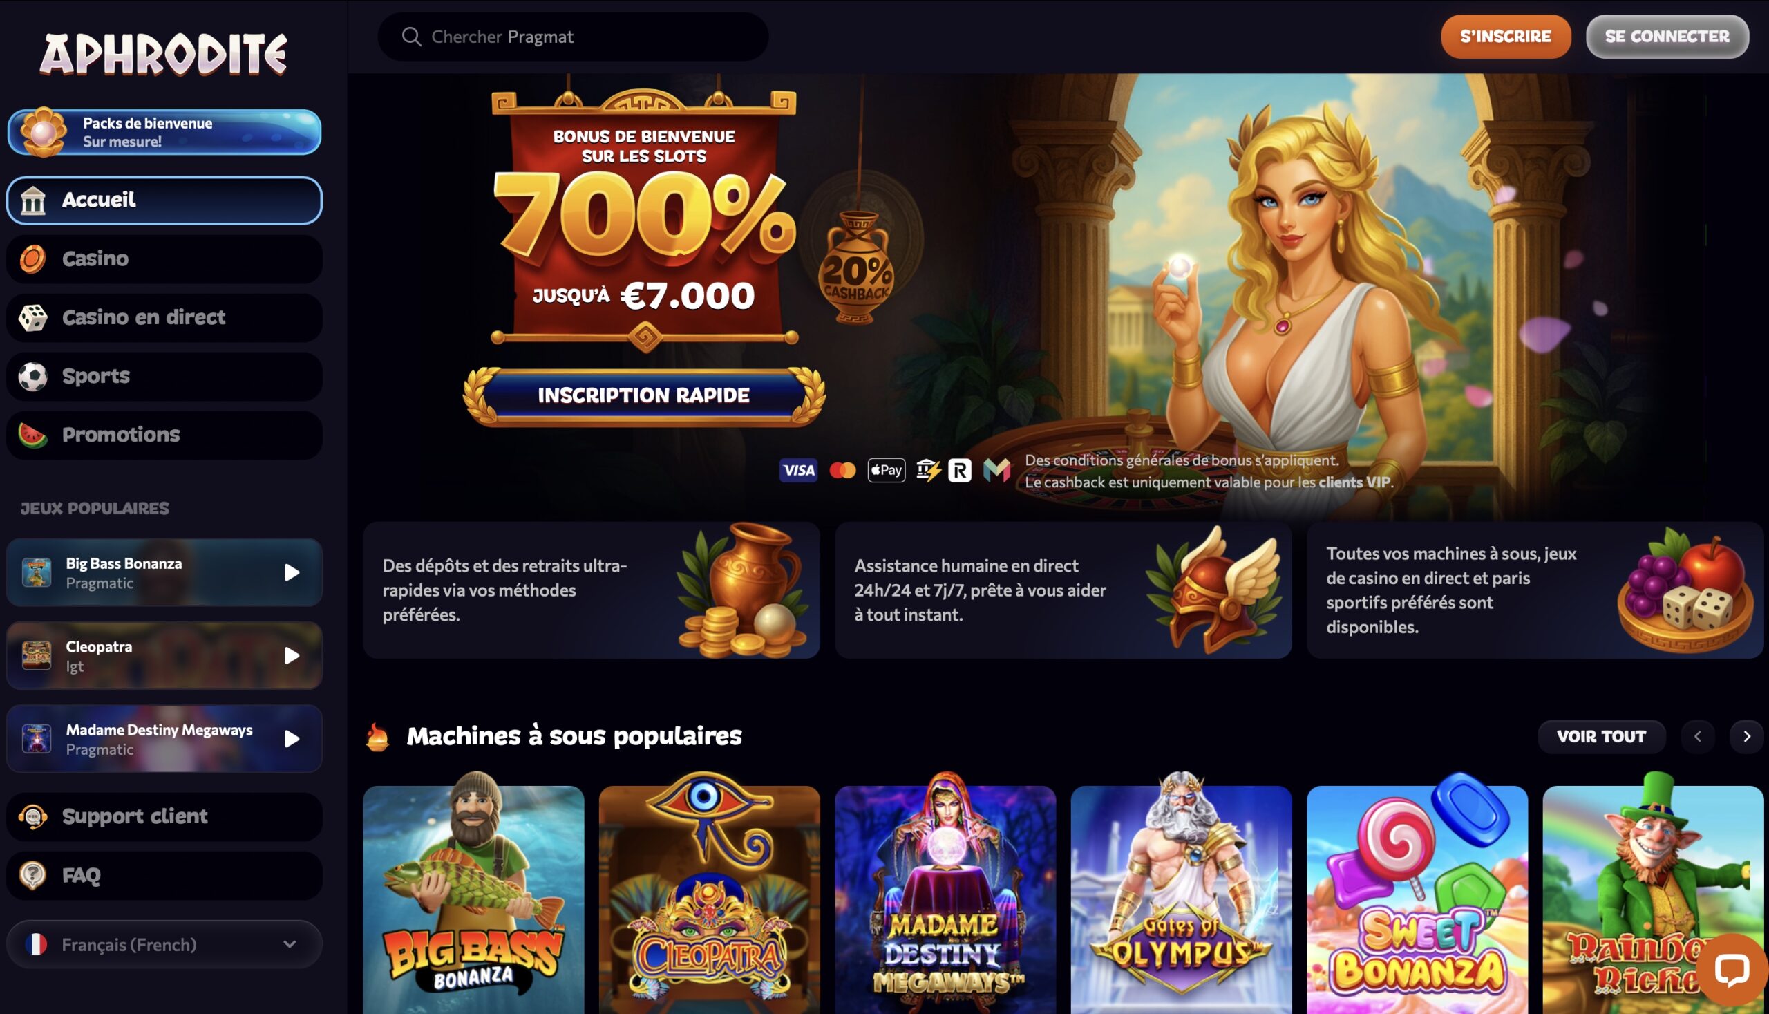This screenshot has height=1014, width=1769.
Task: Open the live chat bubble icon
Action: coord(1731,970)
